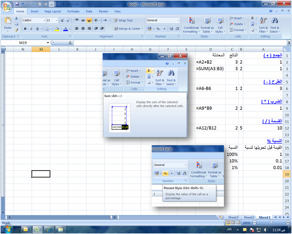
Task: Click Sort & Filter in the main ribbon
Action: click(x=263, y=25)
